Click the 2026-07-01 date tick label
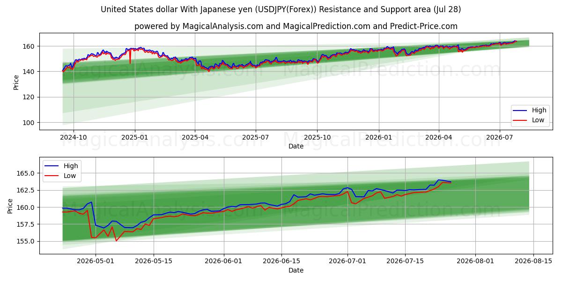The width and height of the screenshot is (562, 281). pyautogui.click(x=347, y=261)
